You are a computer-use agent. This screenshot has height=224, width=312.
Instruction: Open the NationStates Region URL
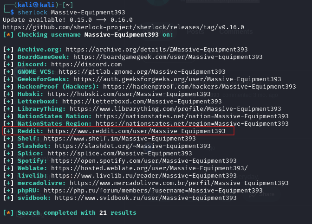click(x=192, y=124)
